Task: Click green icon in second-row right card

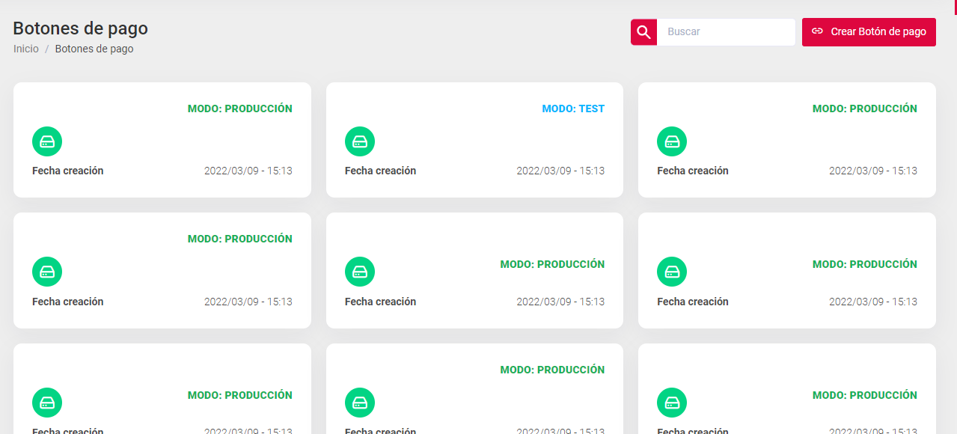Action: coord(672,272)
